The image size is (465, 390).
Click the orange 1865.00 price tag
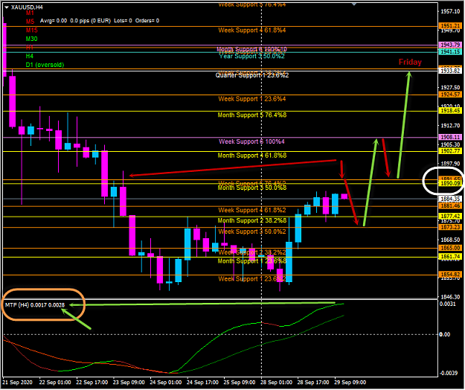click(450, 248)
